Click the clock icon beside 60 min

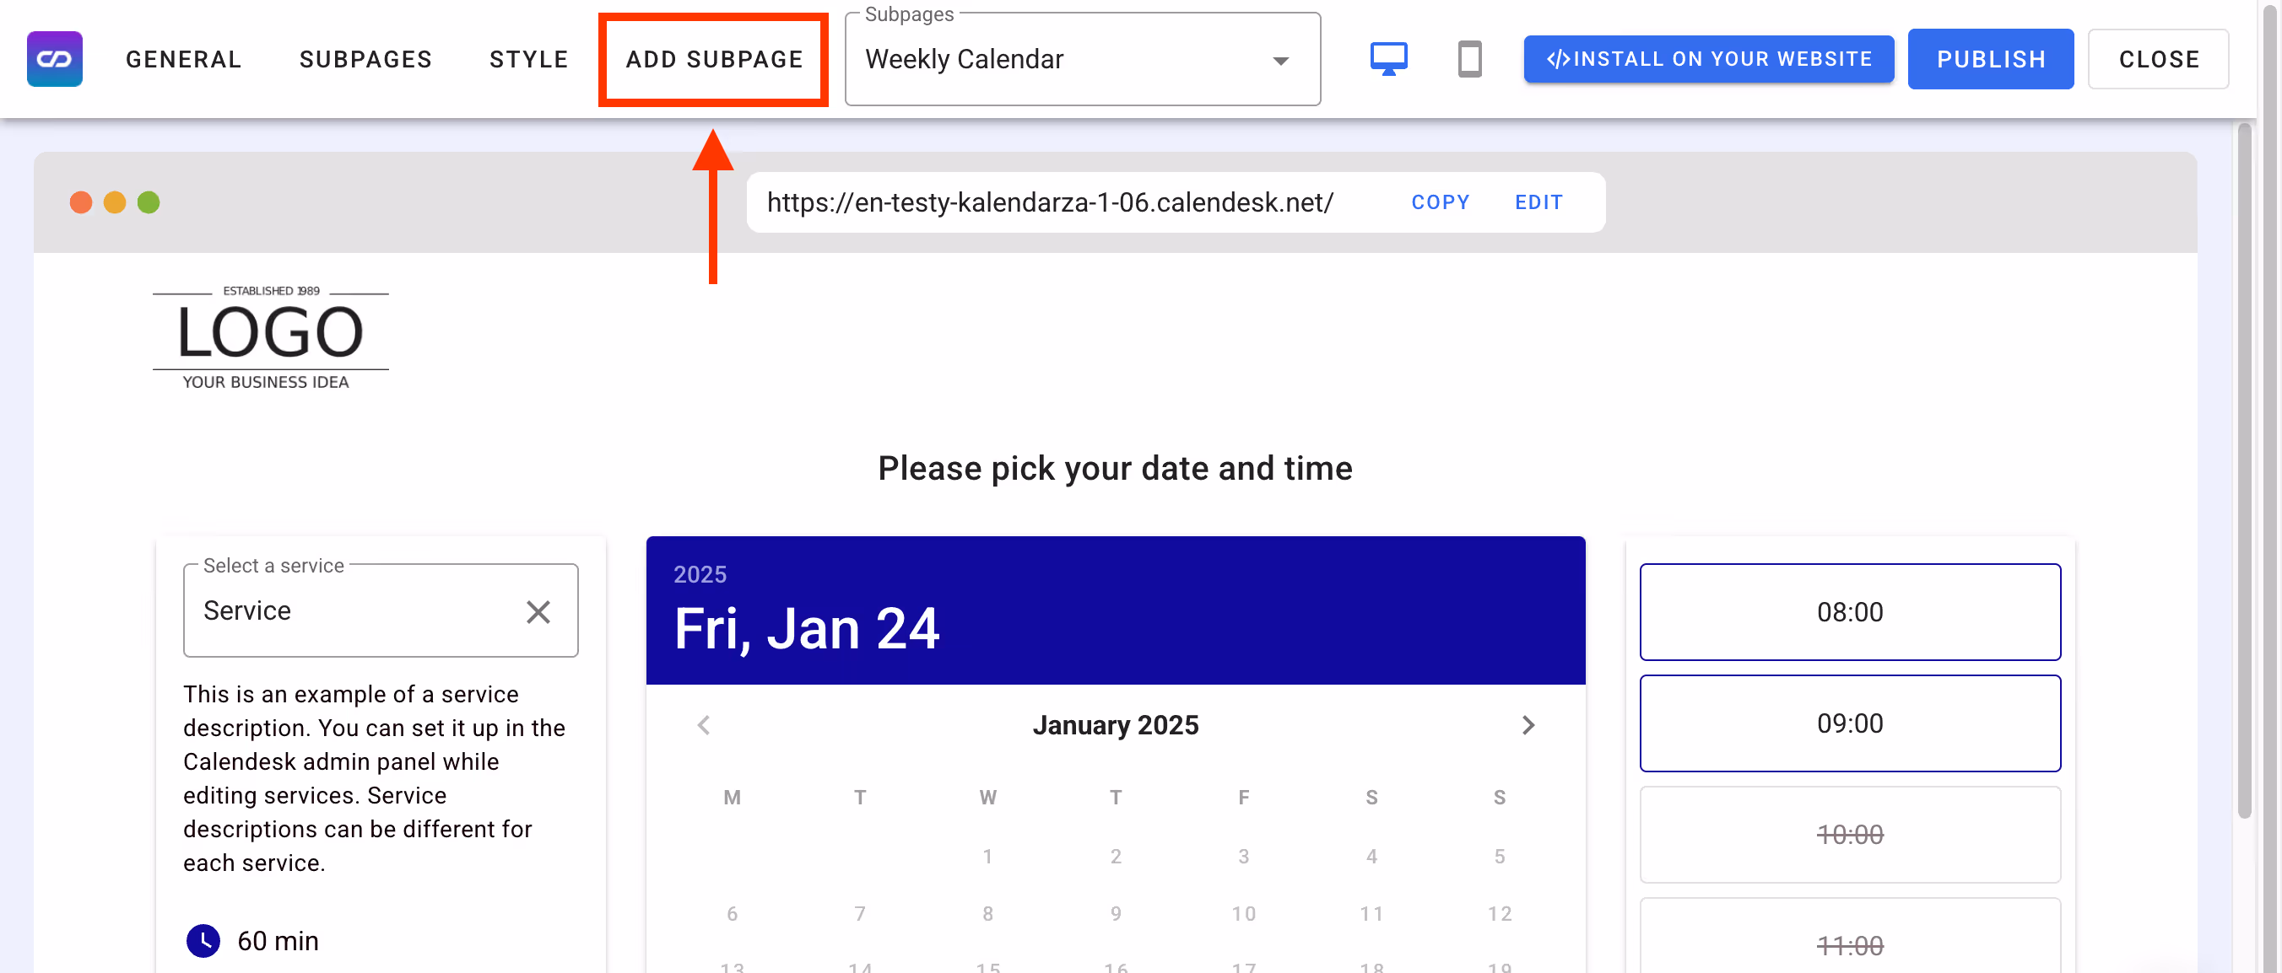click(203, 940)
